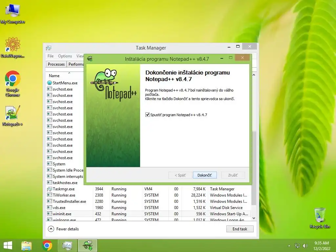This screenshot has width=336, height=252.
Task: Uncheck Spustiť program Notepad++ v8.4.7 checkbox
Action: [147, 115]
